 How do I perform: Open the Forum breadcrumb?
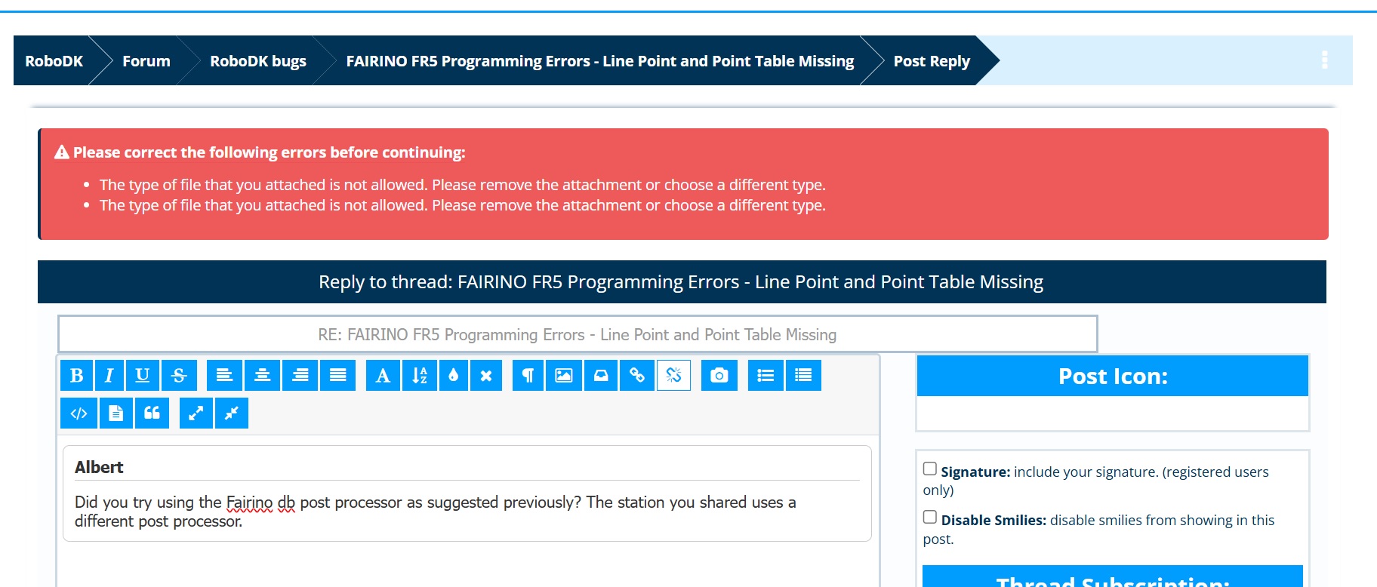pyautogui.click(x=146, y=61)
